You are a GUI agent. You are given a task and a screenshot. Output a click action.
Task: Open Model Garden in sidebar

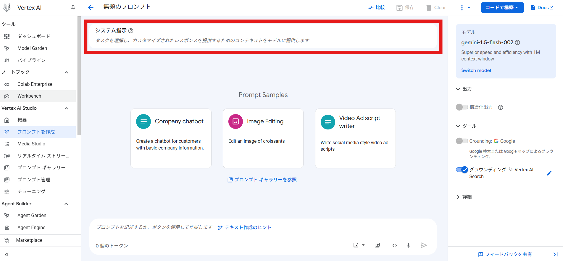38,48
